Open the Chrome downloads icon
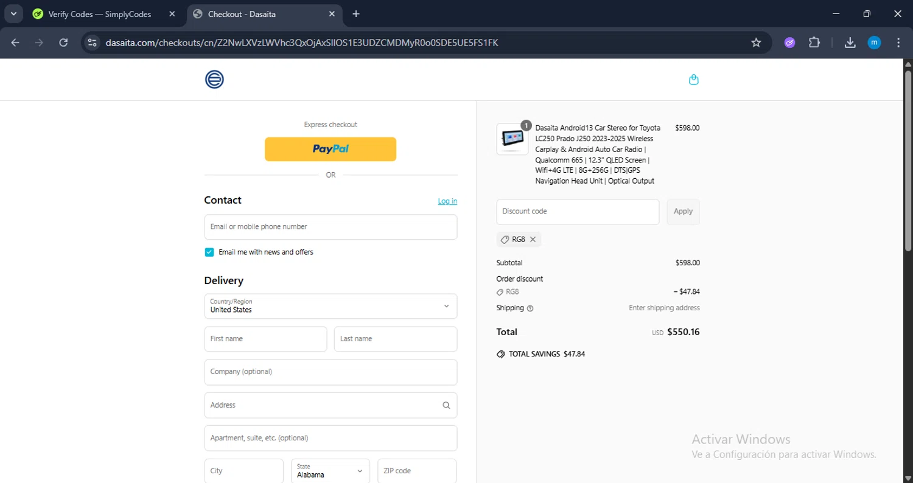Screen dimensions: 913x483 (850, 43)
